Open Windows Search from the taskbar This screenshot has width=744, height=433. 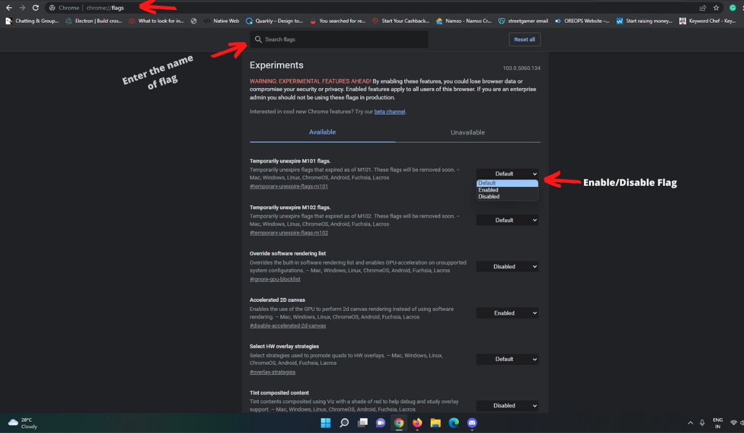(x=344, y=423)
